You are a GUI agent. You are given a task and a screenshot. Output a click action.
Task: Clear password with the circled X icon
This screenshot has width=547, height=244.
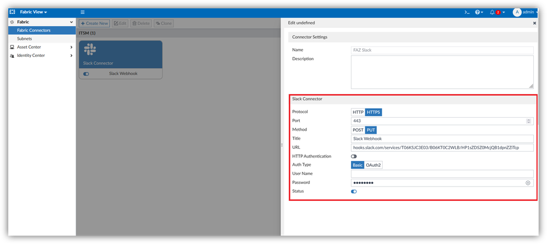528,183
